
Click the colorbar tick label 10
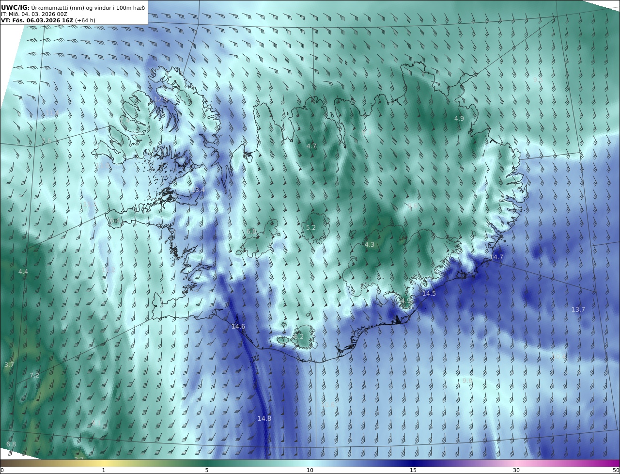[x=310, y=470]
